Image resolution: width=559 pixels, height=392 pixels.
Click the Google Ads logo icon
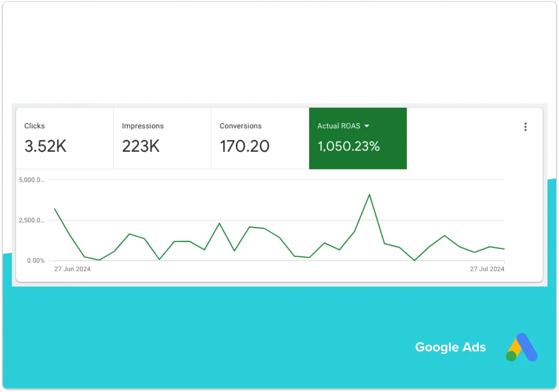[x=522, y=347]
